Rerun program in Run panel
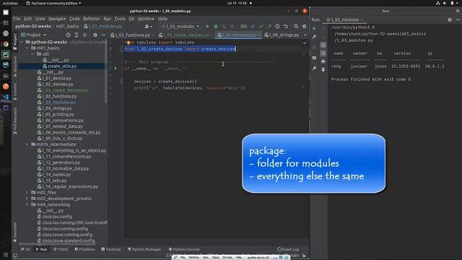462x260 pixels. pyautogui.click(x=315, y=29)
